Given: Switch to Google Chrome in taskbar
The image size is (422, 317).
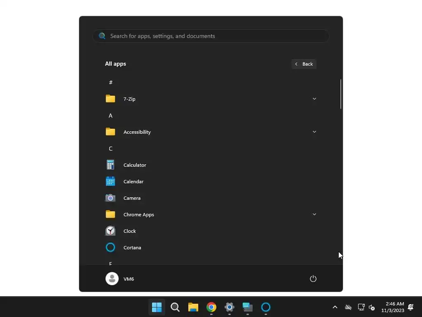Looking at the screenshot, I should [x=211, y=307].
